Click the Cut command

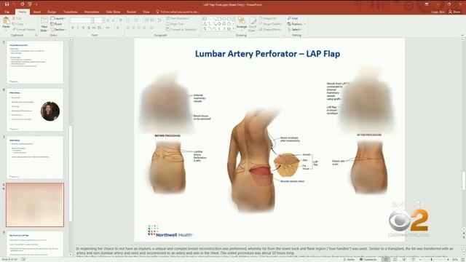(17, 18)
